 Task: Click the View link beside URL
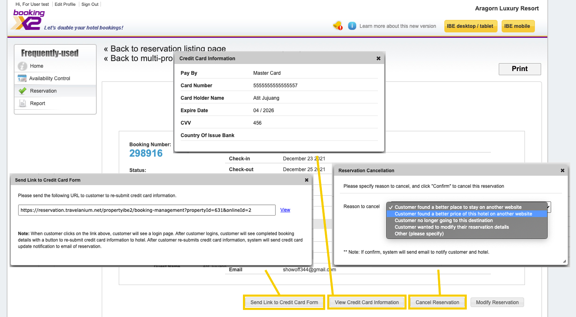click(x=285, y=210)
